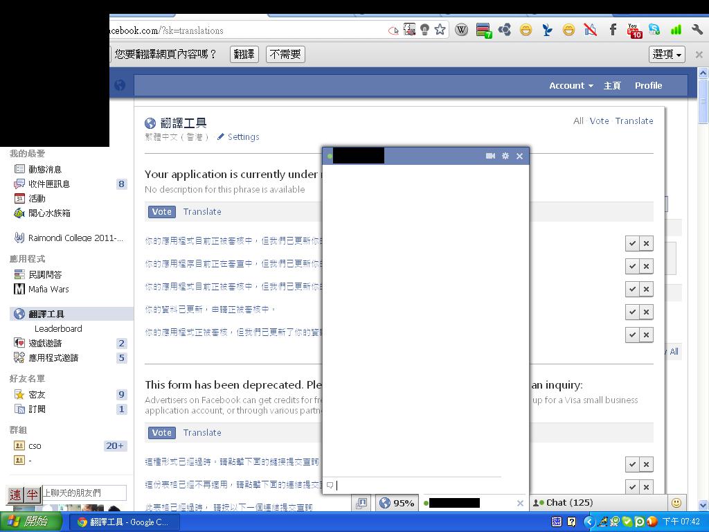This screenshot has height=532, width=709.
Task: Open the Skype extension icon
Action: point(654,30)
